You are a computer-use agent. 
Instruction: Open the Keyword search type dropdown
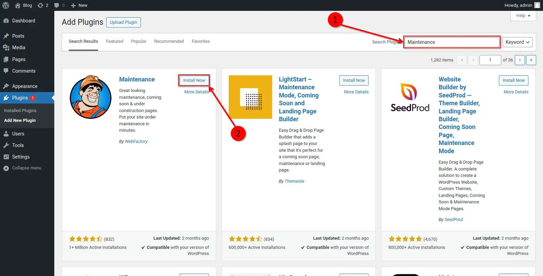pyautogui.click(x=517, y=42)
